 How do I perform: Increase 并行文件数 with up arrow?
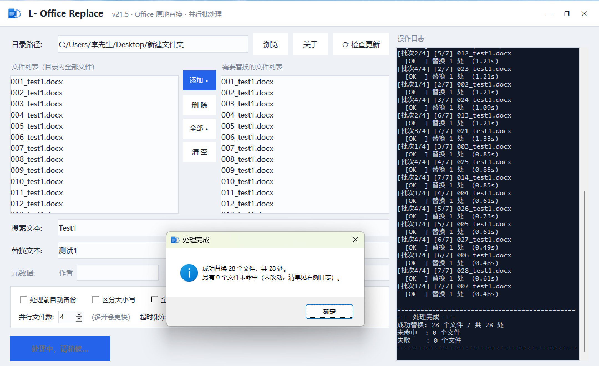click(79, 314)
